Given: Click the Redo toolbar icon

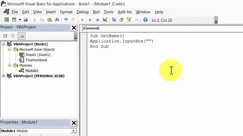Looking at the screenshot, I should coord(73,20).
